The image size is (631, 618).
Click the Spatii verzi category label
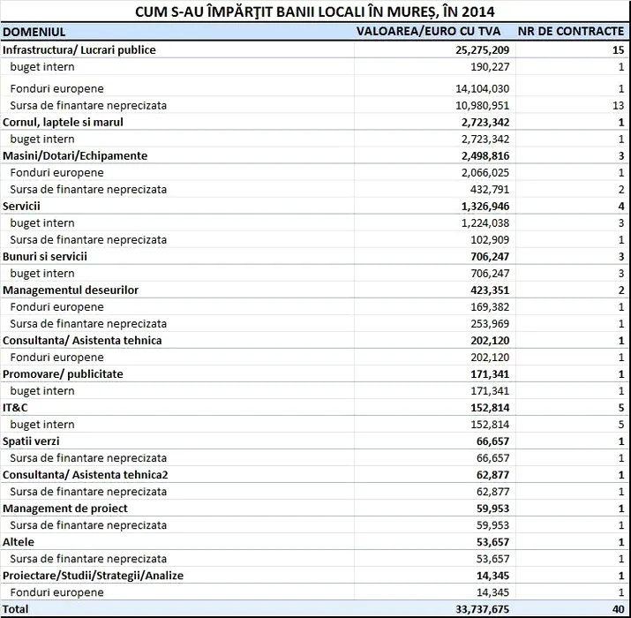(x=31, y=441)
